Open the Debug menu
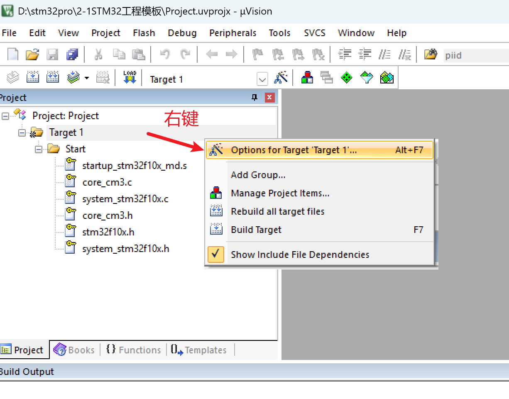The image size is (509, 399). [x=182, y=33]
